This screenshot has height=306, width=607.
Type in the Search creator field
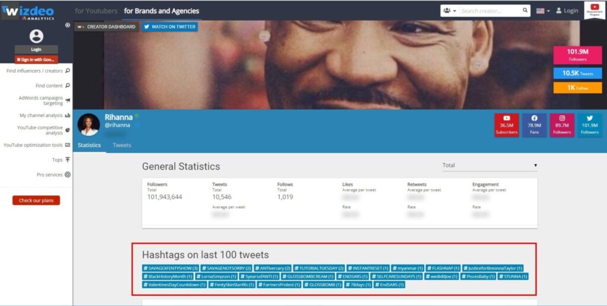(490, 11)
